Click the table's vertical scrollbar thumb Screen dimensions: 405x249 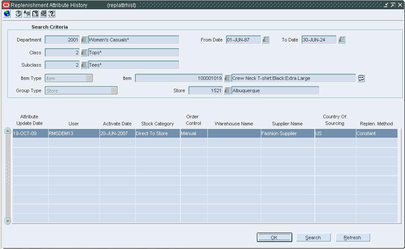coord(8,176)
